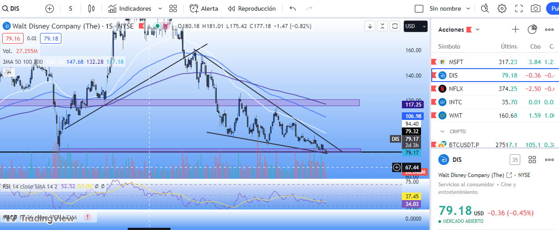Image resolution: width=559 pixels, height=230 pixels.
Task: Open the S timeframe selector
Action: (x=71, y=8)
